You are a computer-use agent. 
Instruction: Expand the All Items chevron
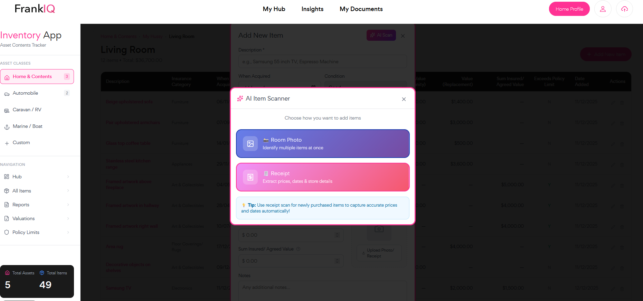(x=68, y=191)
